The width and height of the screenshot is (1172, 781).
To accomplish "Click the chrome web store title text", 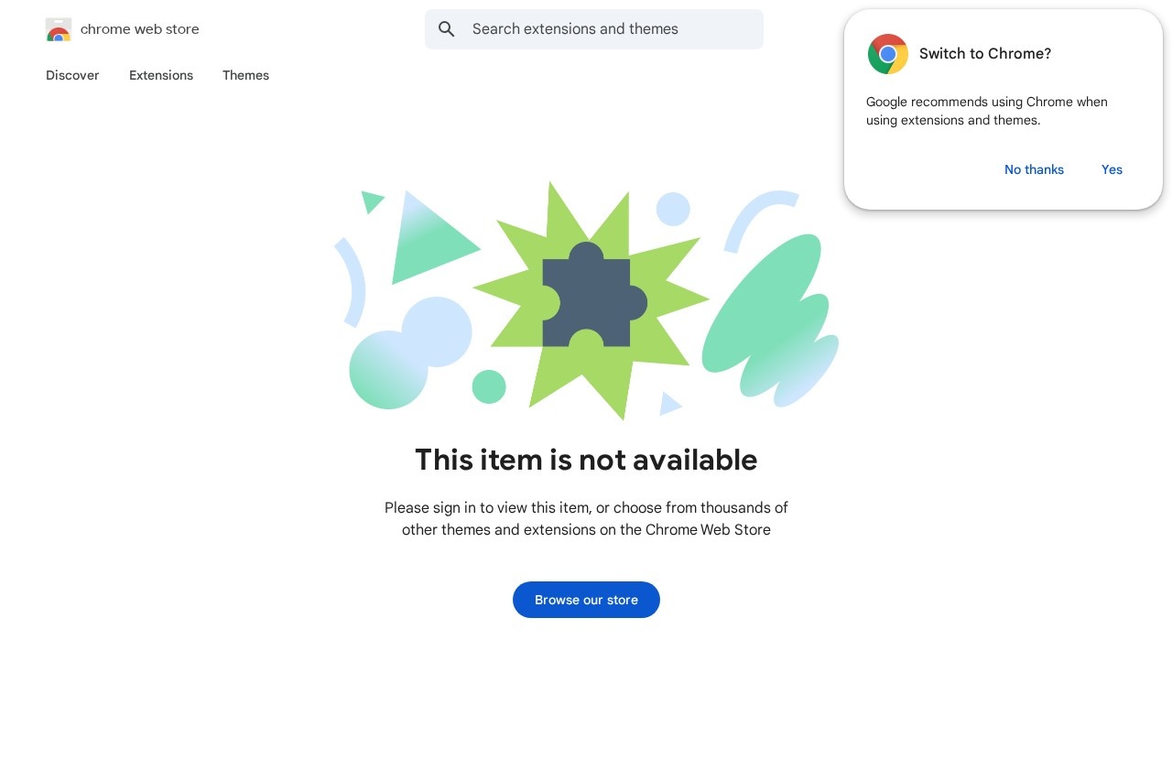I will pyautogui.click(x=139, y=28).
